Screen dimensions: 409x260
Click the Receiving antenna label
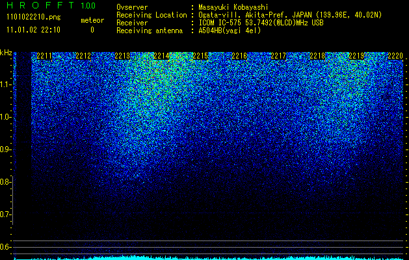pyautogui.click(x=150, y=31)
